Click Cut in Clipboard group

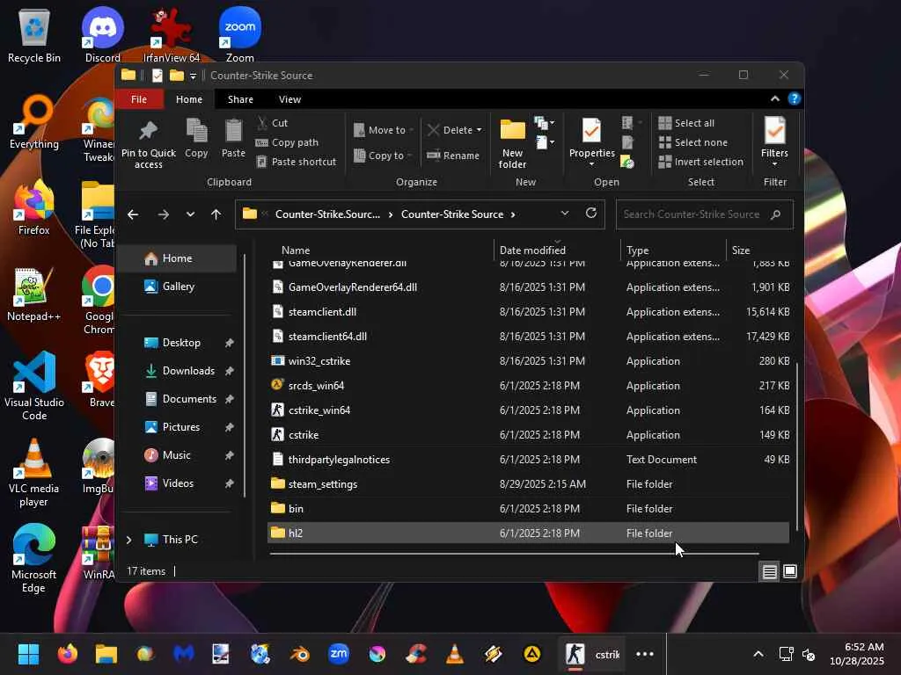coord(273,123)
